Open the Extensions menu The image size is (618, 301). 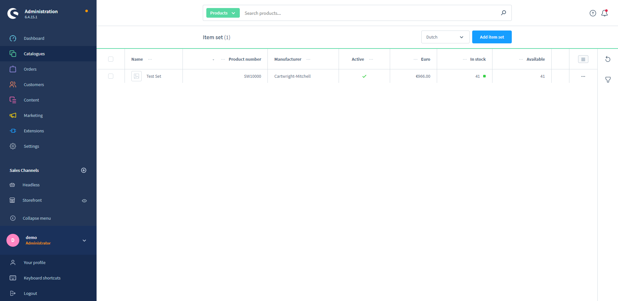(x=48, y=131)
